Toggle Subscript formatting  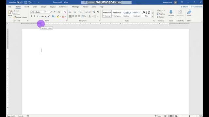coord(46,16)
